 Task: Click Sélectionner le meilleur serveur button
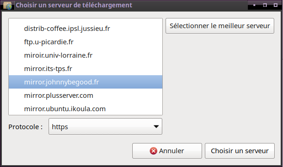tap(220, 26)
